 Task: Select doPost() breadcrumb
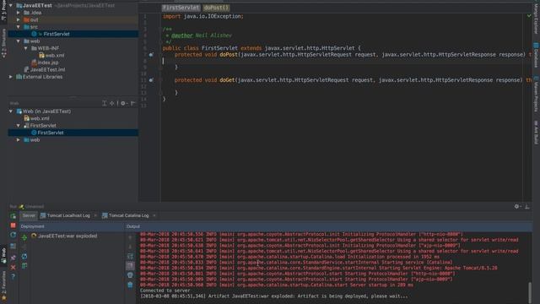point(216,8)
